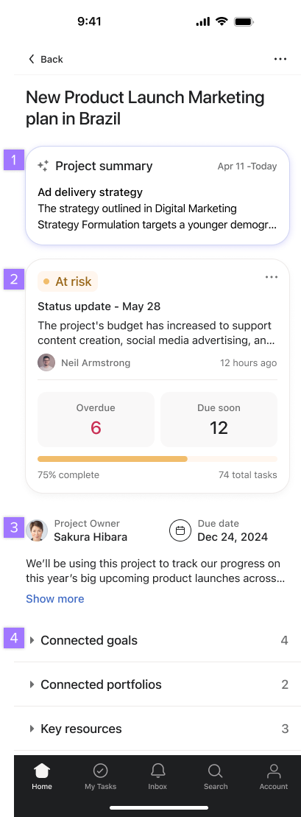Expand Key resources section
This screenshot has width=301, height=817.
[x=151, y=729]
